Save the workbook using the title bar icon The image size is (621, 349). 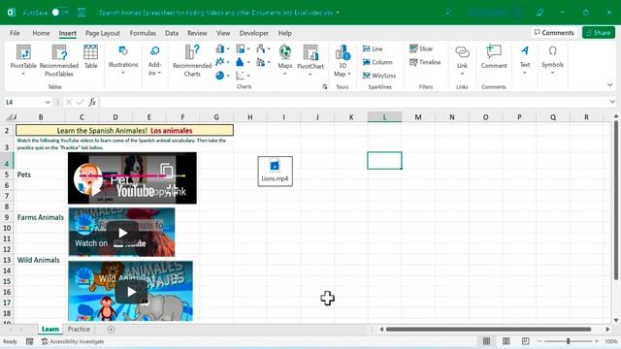pyautogui.click(x=82, y=13)
